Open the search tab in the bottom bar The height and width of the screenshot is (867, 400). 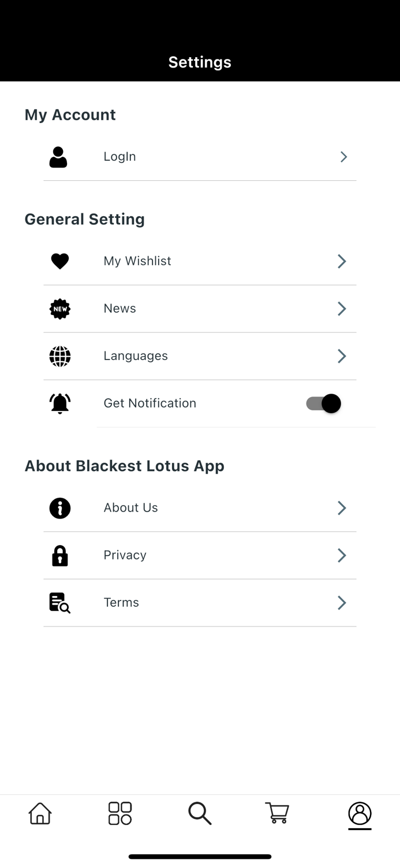point(200,813)
